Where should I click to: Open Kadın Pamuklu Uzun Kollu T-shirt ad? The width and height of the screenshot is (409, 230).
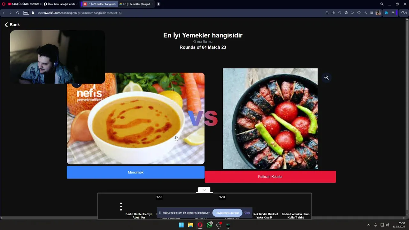pyautogui.click(x=296, y=216)
